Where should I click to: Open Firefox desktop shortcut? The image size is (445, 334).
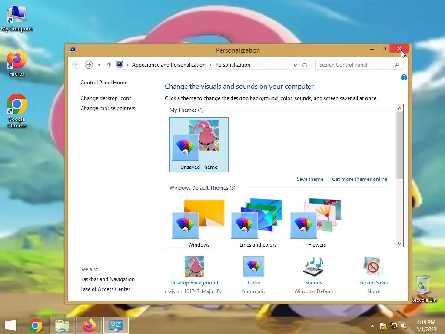click(17, 63)
